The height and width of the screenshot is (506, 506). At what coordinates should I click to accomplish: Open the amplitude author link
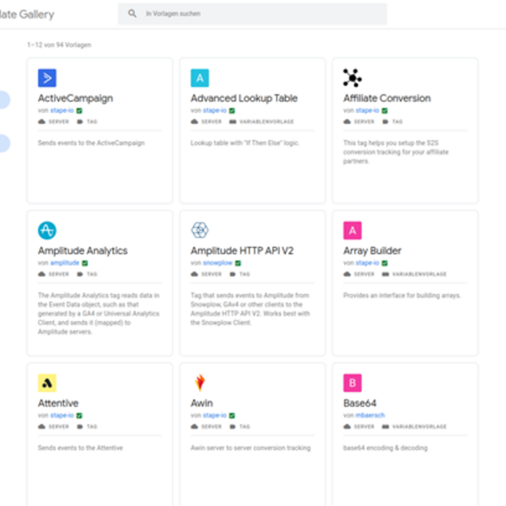click(x=64, y=263)
